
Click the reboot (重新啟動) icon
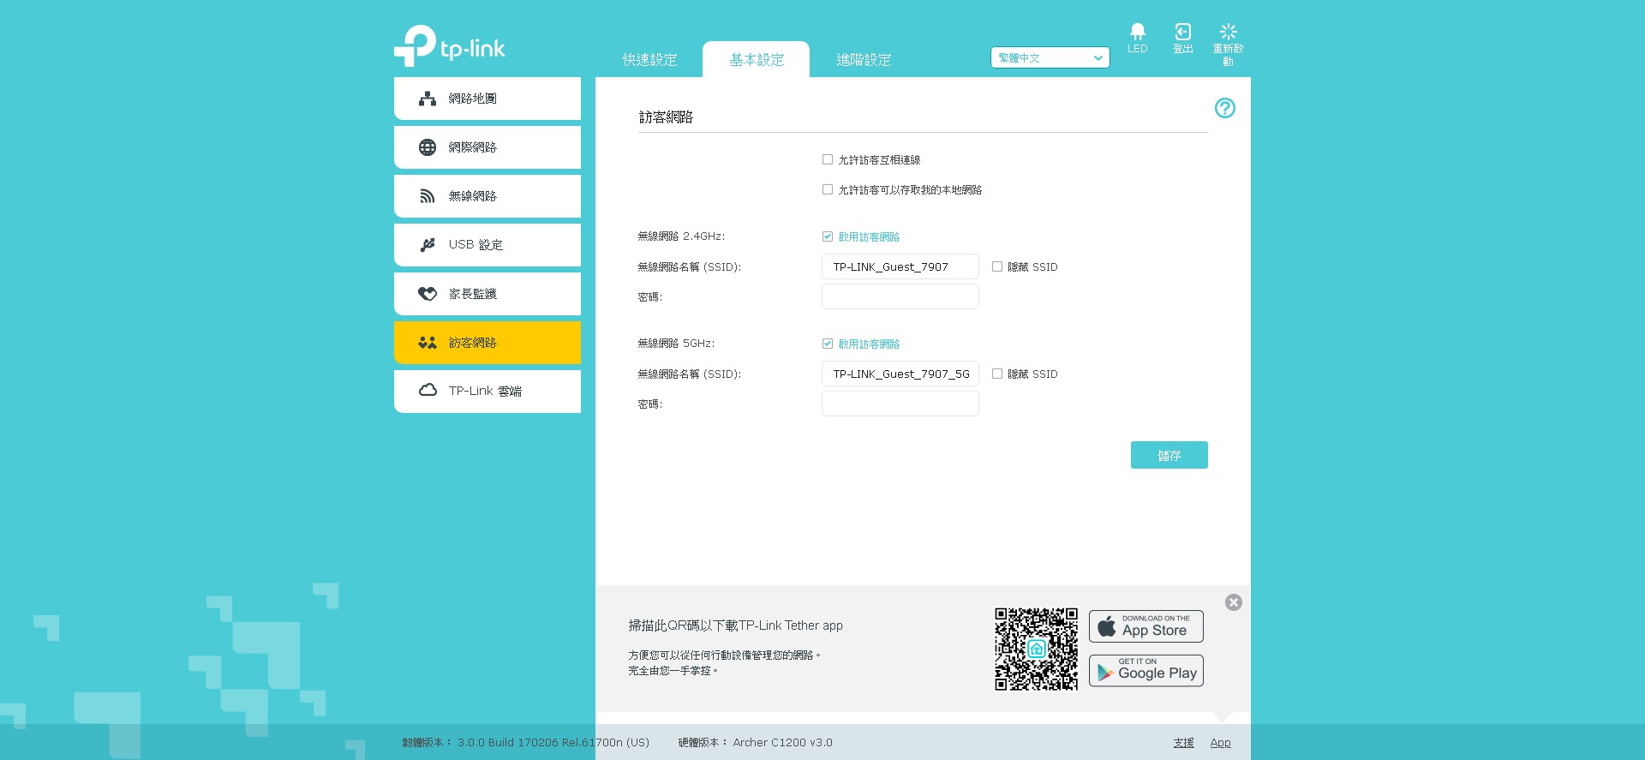tap(1228, 32)
